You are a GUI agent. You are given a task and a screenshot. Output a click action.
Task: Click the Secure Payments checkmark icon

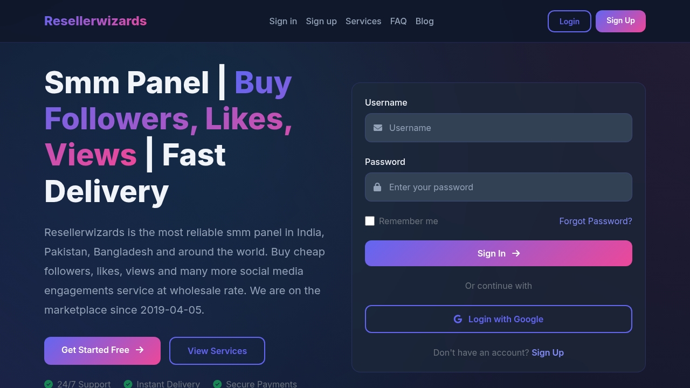point(217,384)
